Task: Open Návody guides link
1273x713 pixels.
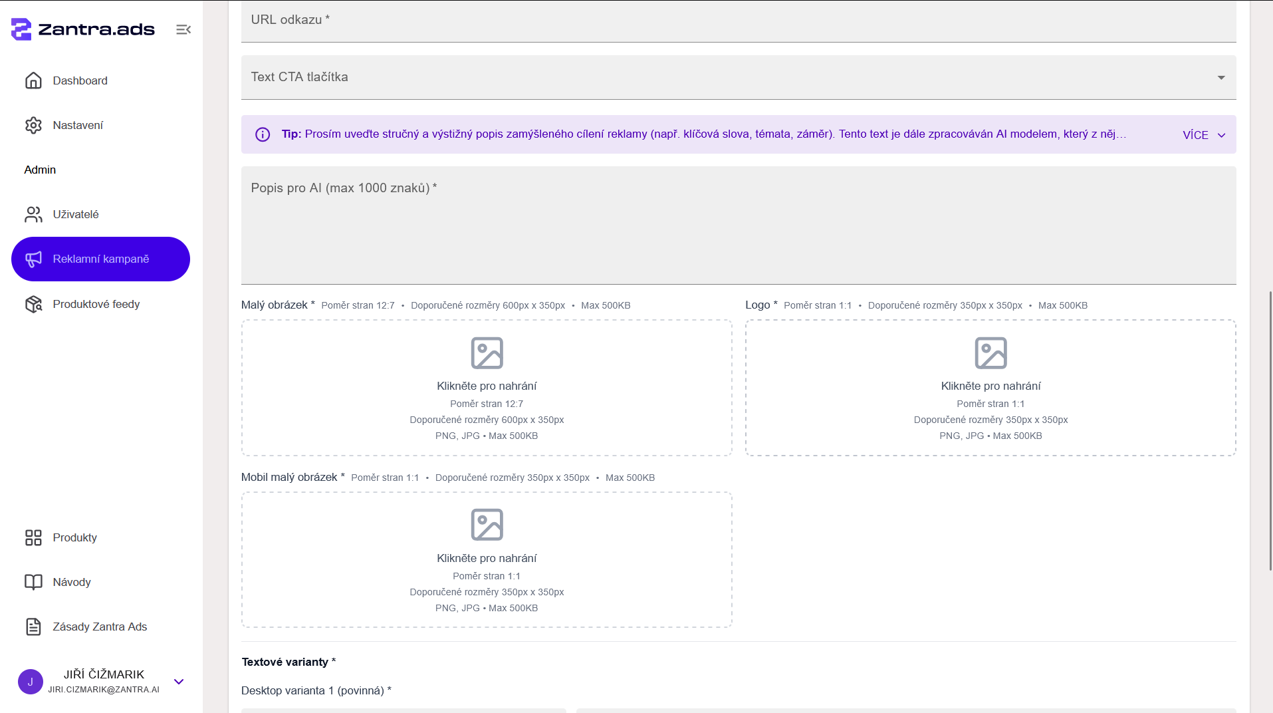Action: tap(100, 582)
